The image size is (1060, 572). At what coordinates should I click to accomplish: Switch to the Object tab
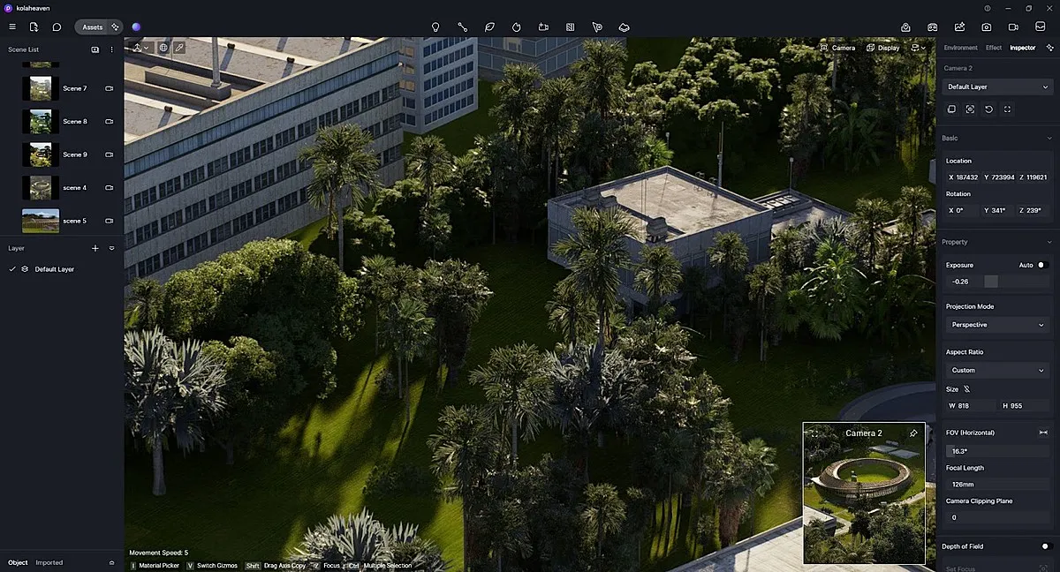point(18,562)
